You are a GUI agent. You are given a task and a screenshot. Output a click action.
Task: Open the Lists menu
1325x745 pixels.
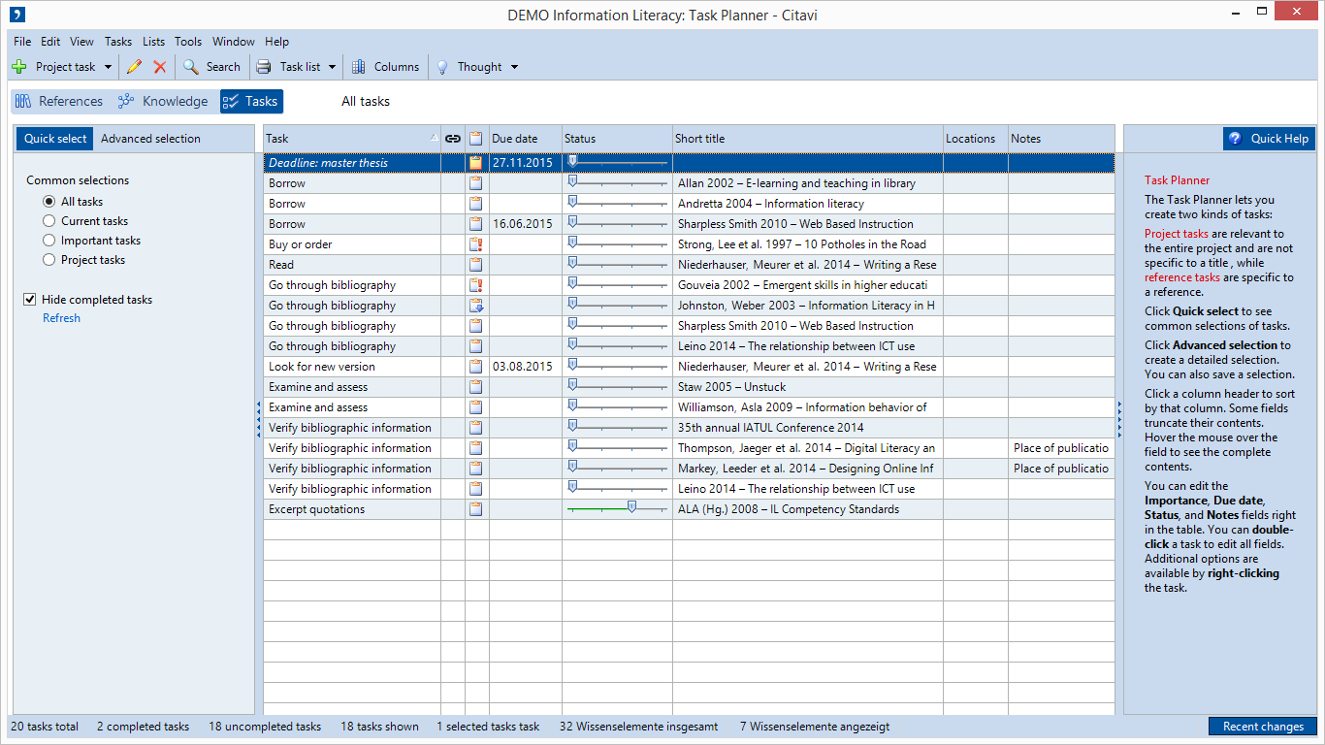click(x=153, y=42)
